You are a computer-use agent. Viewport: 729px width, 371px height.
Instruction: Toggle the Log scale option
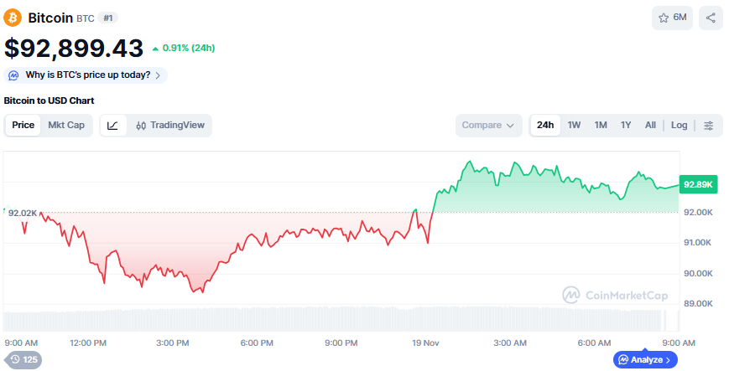click(679, 126)
